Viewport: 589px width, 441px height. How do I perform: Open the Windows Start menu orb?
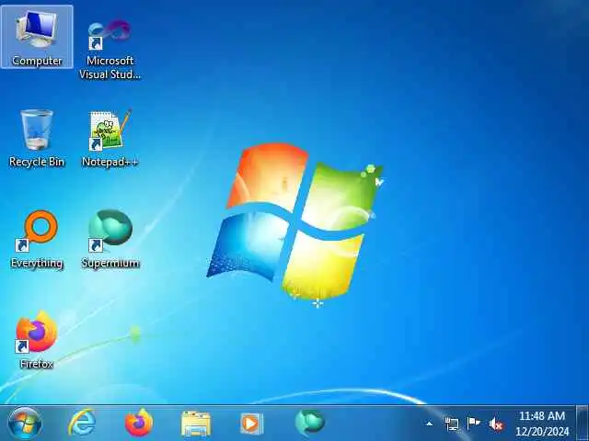click(x=25, y=424)
